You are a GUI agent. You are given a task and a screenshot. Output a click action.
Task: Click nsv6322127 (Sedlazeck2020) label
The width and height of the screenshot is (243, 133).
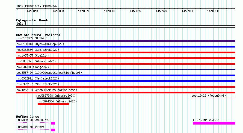coord(38,84)
